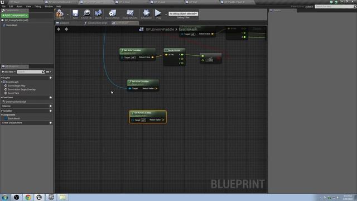The height and width of the screenshot is (201, 357).
Task: Open the debug object selection dropdown
Action: (x=184, y=13)
